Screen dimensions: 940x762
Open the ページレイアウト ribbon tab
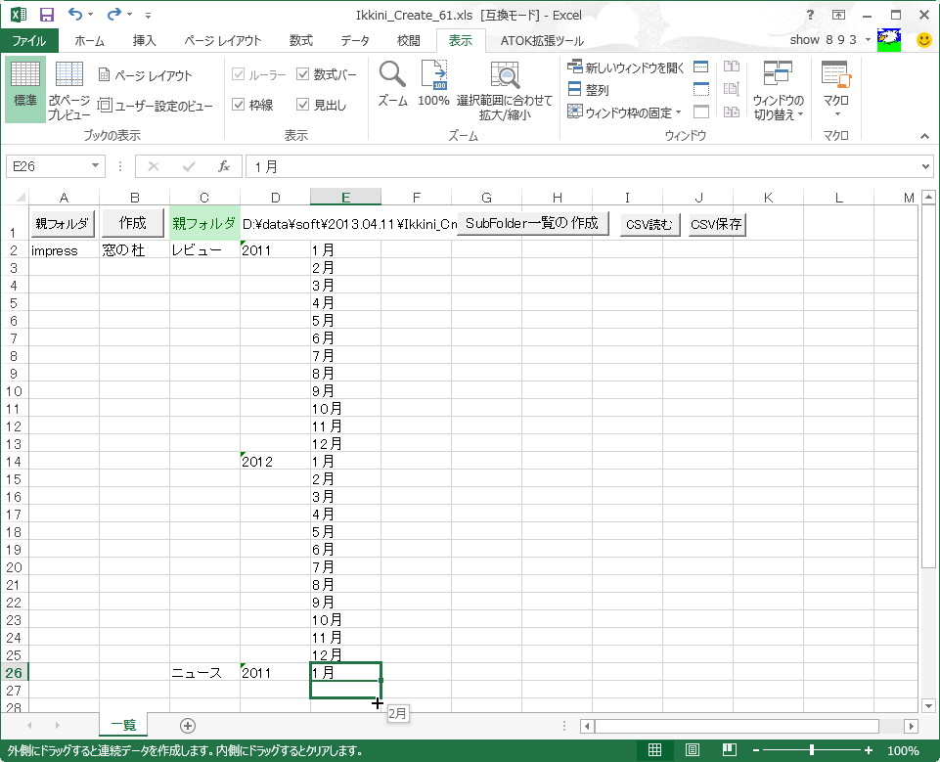pos(222,40)
